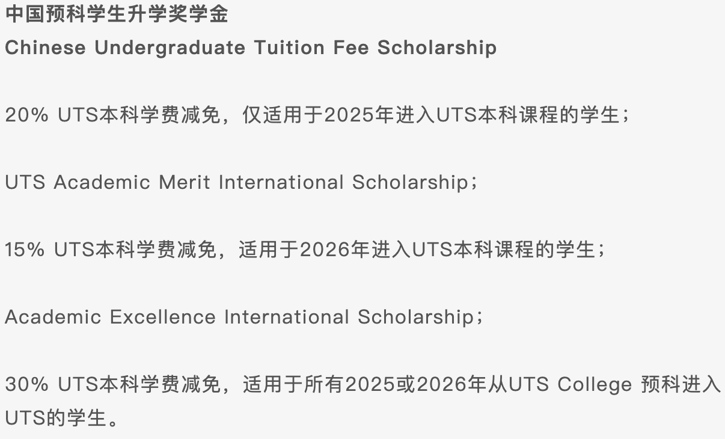Click the text 仅适用于2025年进入UTS本科课程的学生
The height and width of the screenshot is (439, 725).
point(430,115)
